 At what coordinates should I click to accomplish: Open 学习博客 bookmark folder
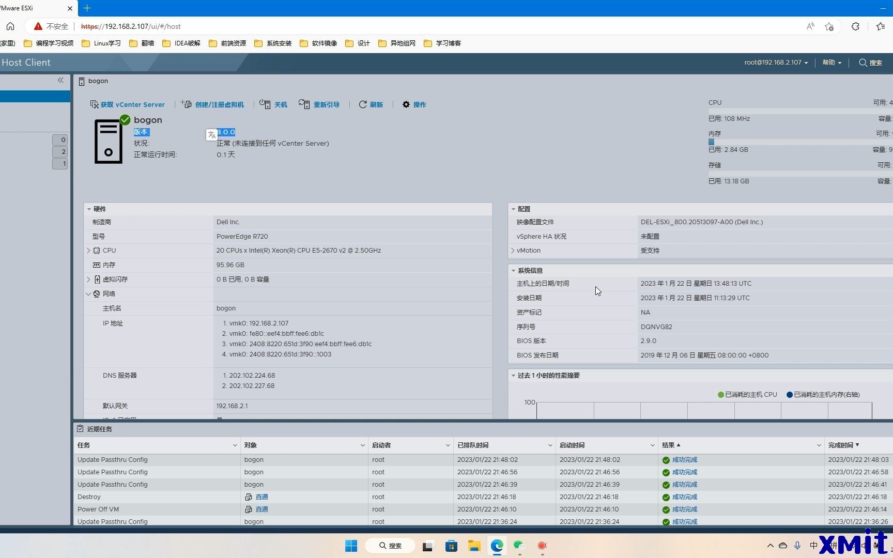click(x=442, y=43)
